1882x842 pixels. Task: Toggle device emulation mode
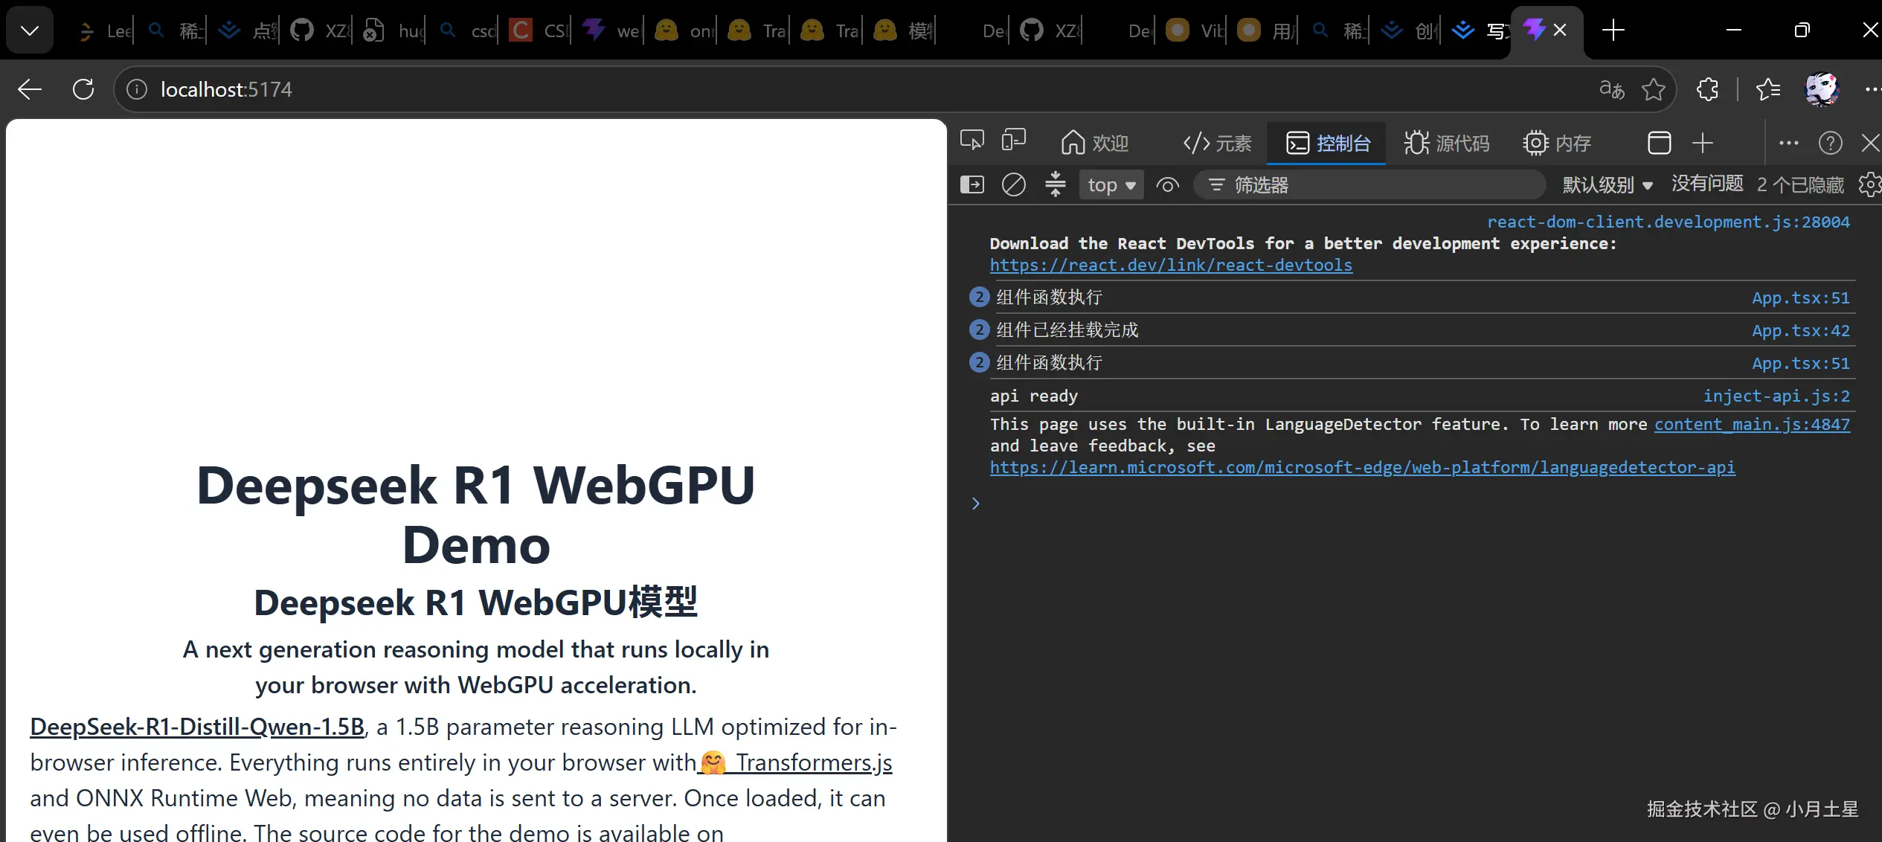point(1013,141)
